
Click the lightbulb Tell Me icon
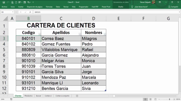click(x=132, y=7)
